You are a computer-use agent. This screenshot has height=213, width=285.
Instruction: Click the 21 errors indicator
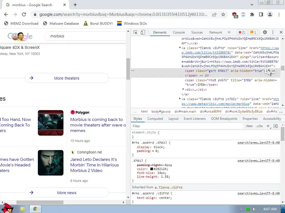tap(242, 32)
